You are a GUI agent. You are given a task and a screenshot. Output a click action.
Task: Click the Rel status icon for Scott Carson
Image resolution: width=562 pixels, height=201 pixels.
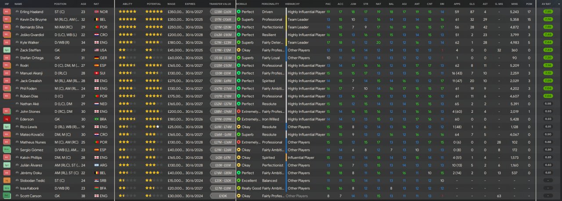coord(7,196)
